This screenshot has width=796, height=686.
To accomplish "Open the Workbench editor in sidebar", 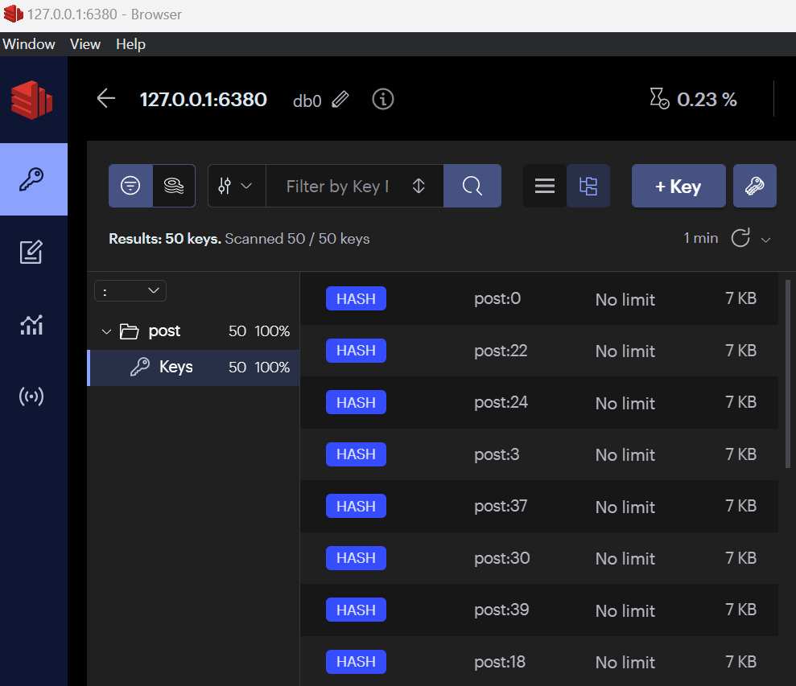I will [x=31, y=253].
